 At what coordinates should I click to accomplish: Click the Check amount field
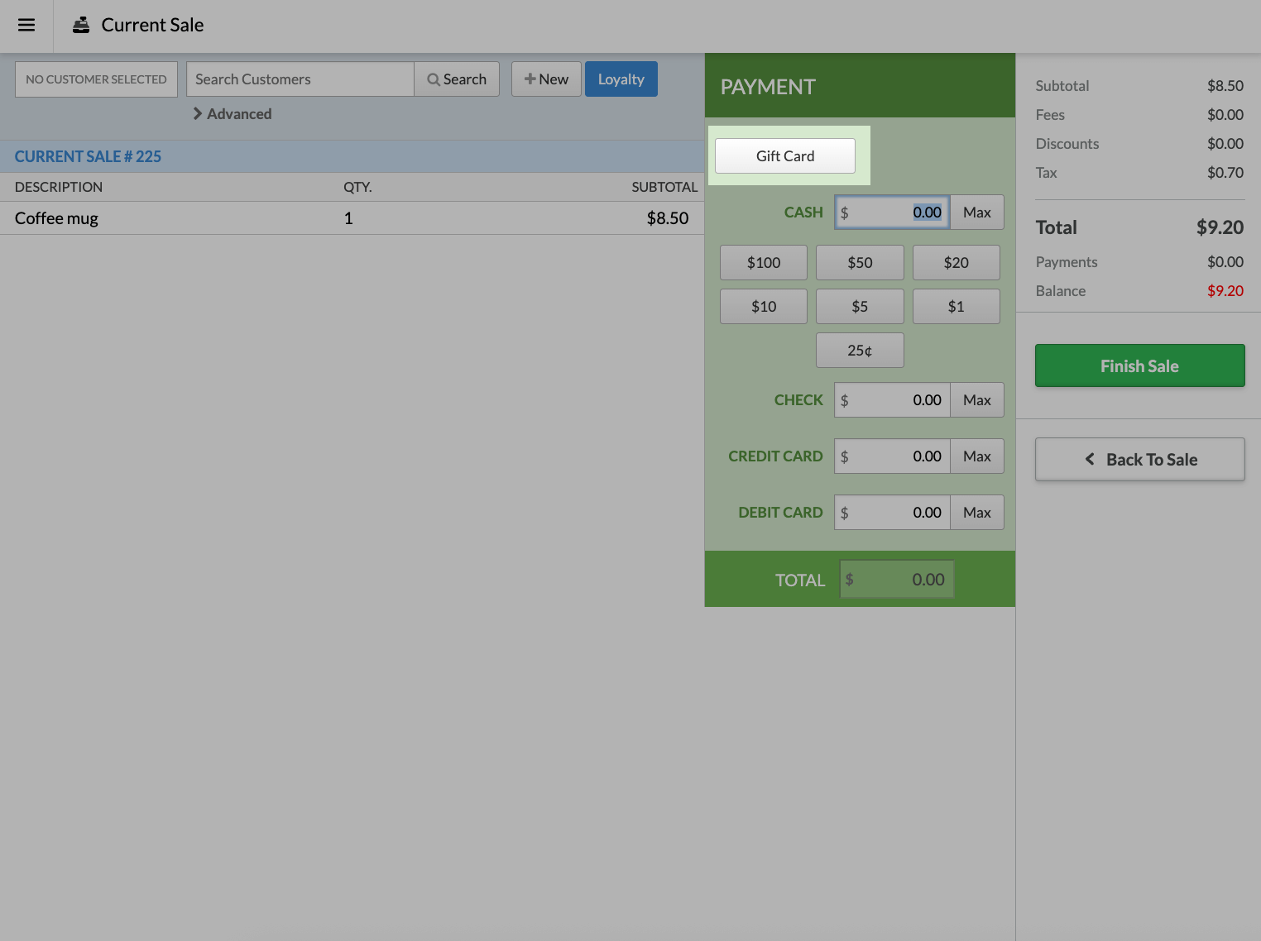[x=892, y=400]
